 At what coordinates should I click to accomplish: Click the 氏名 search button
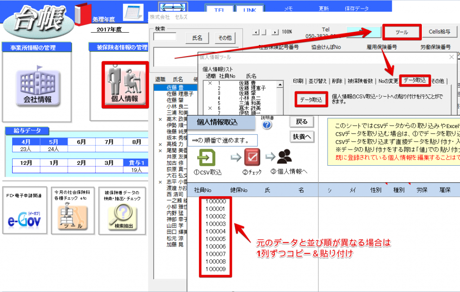pos(197,38)
